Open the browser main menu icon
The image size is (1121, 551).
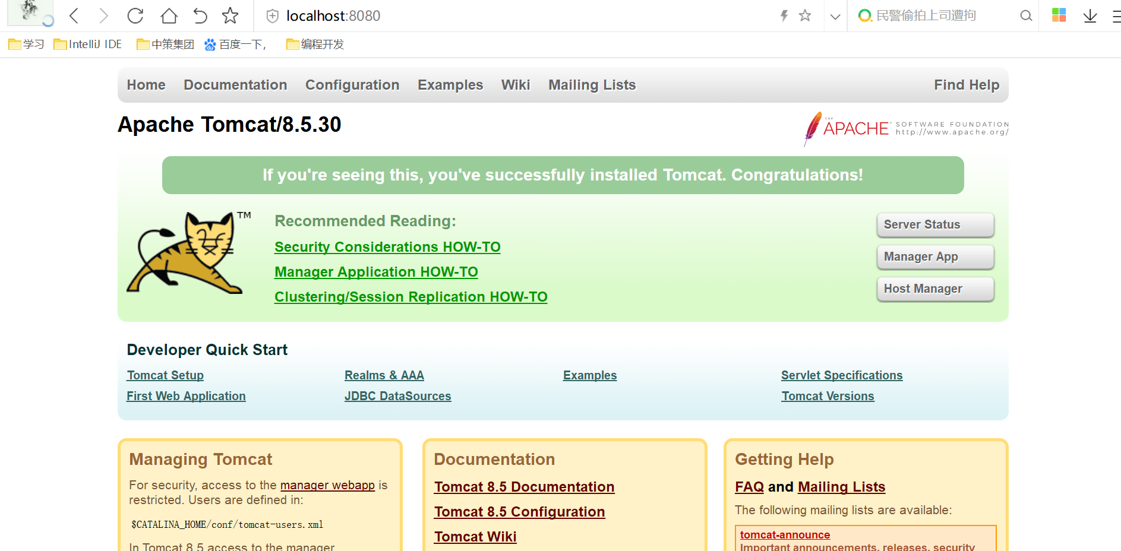(1116, 16)
